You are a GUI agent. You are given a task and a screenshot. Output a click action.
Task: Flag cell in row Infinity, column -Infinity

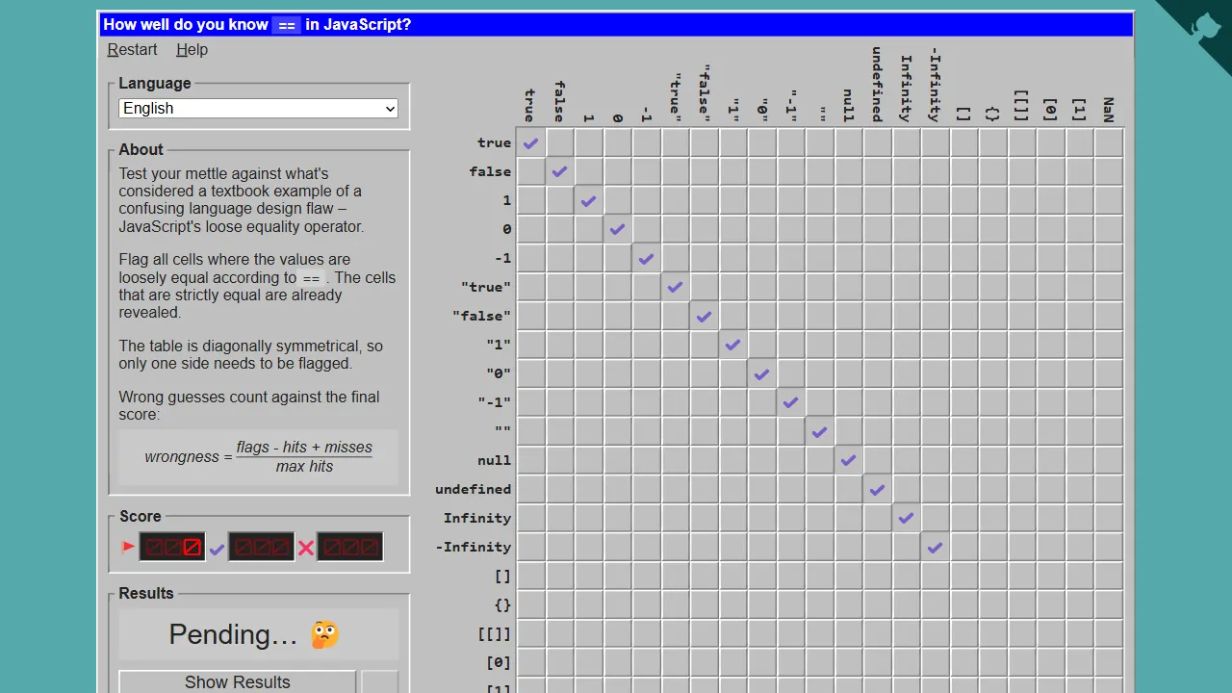click(936, 518)
